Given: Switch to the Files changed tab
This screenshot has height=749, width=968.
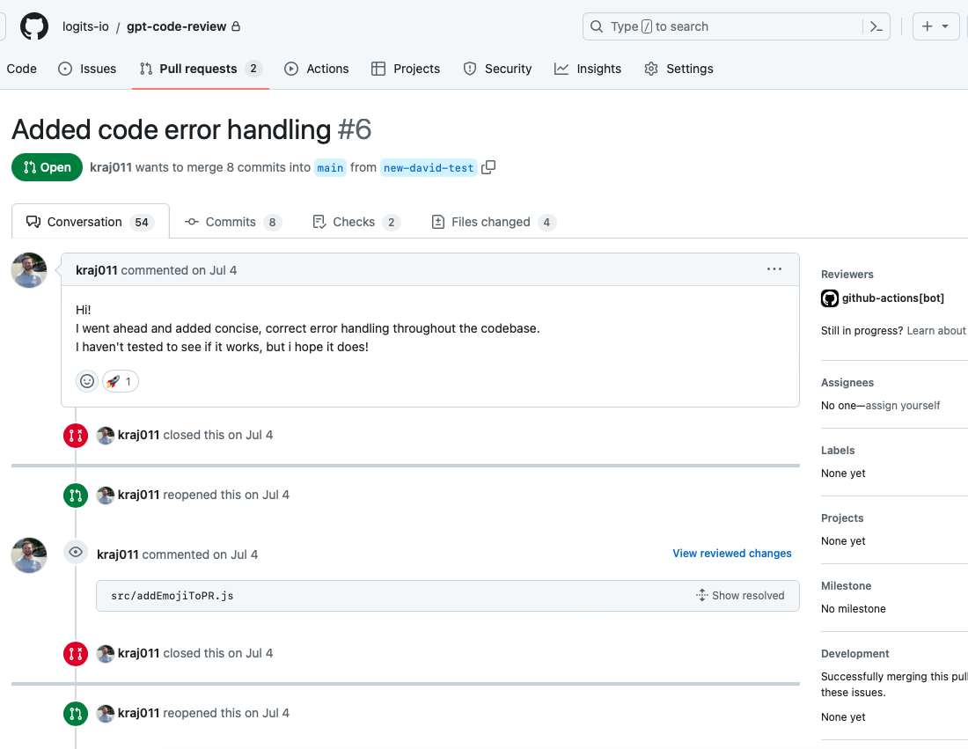Looking at the screenshot, I should 491,221.
